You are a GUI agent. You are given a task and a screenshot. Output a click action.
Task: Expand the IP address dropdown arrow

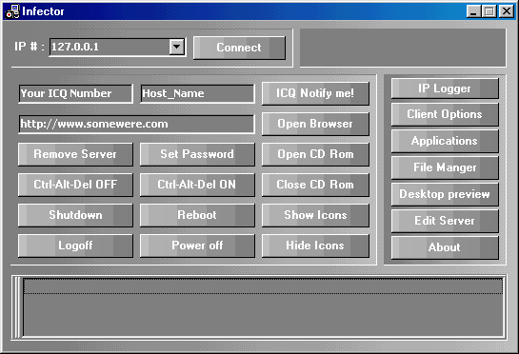click(x=177, y=47)
